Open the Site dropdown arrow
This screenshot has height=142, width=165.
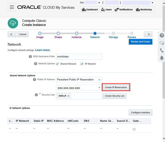click(x=99, y=3)
